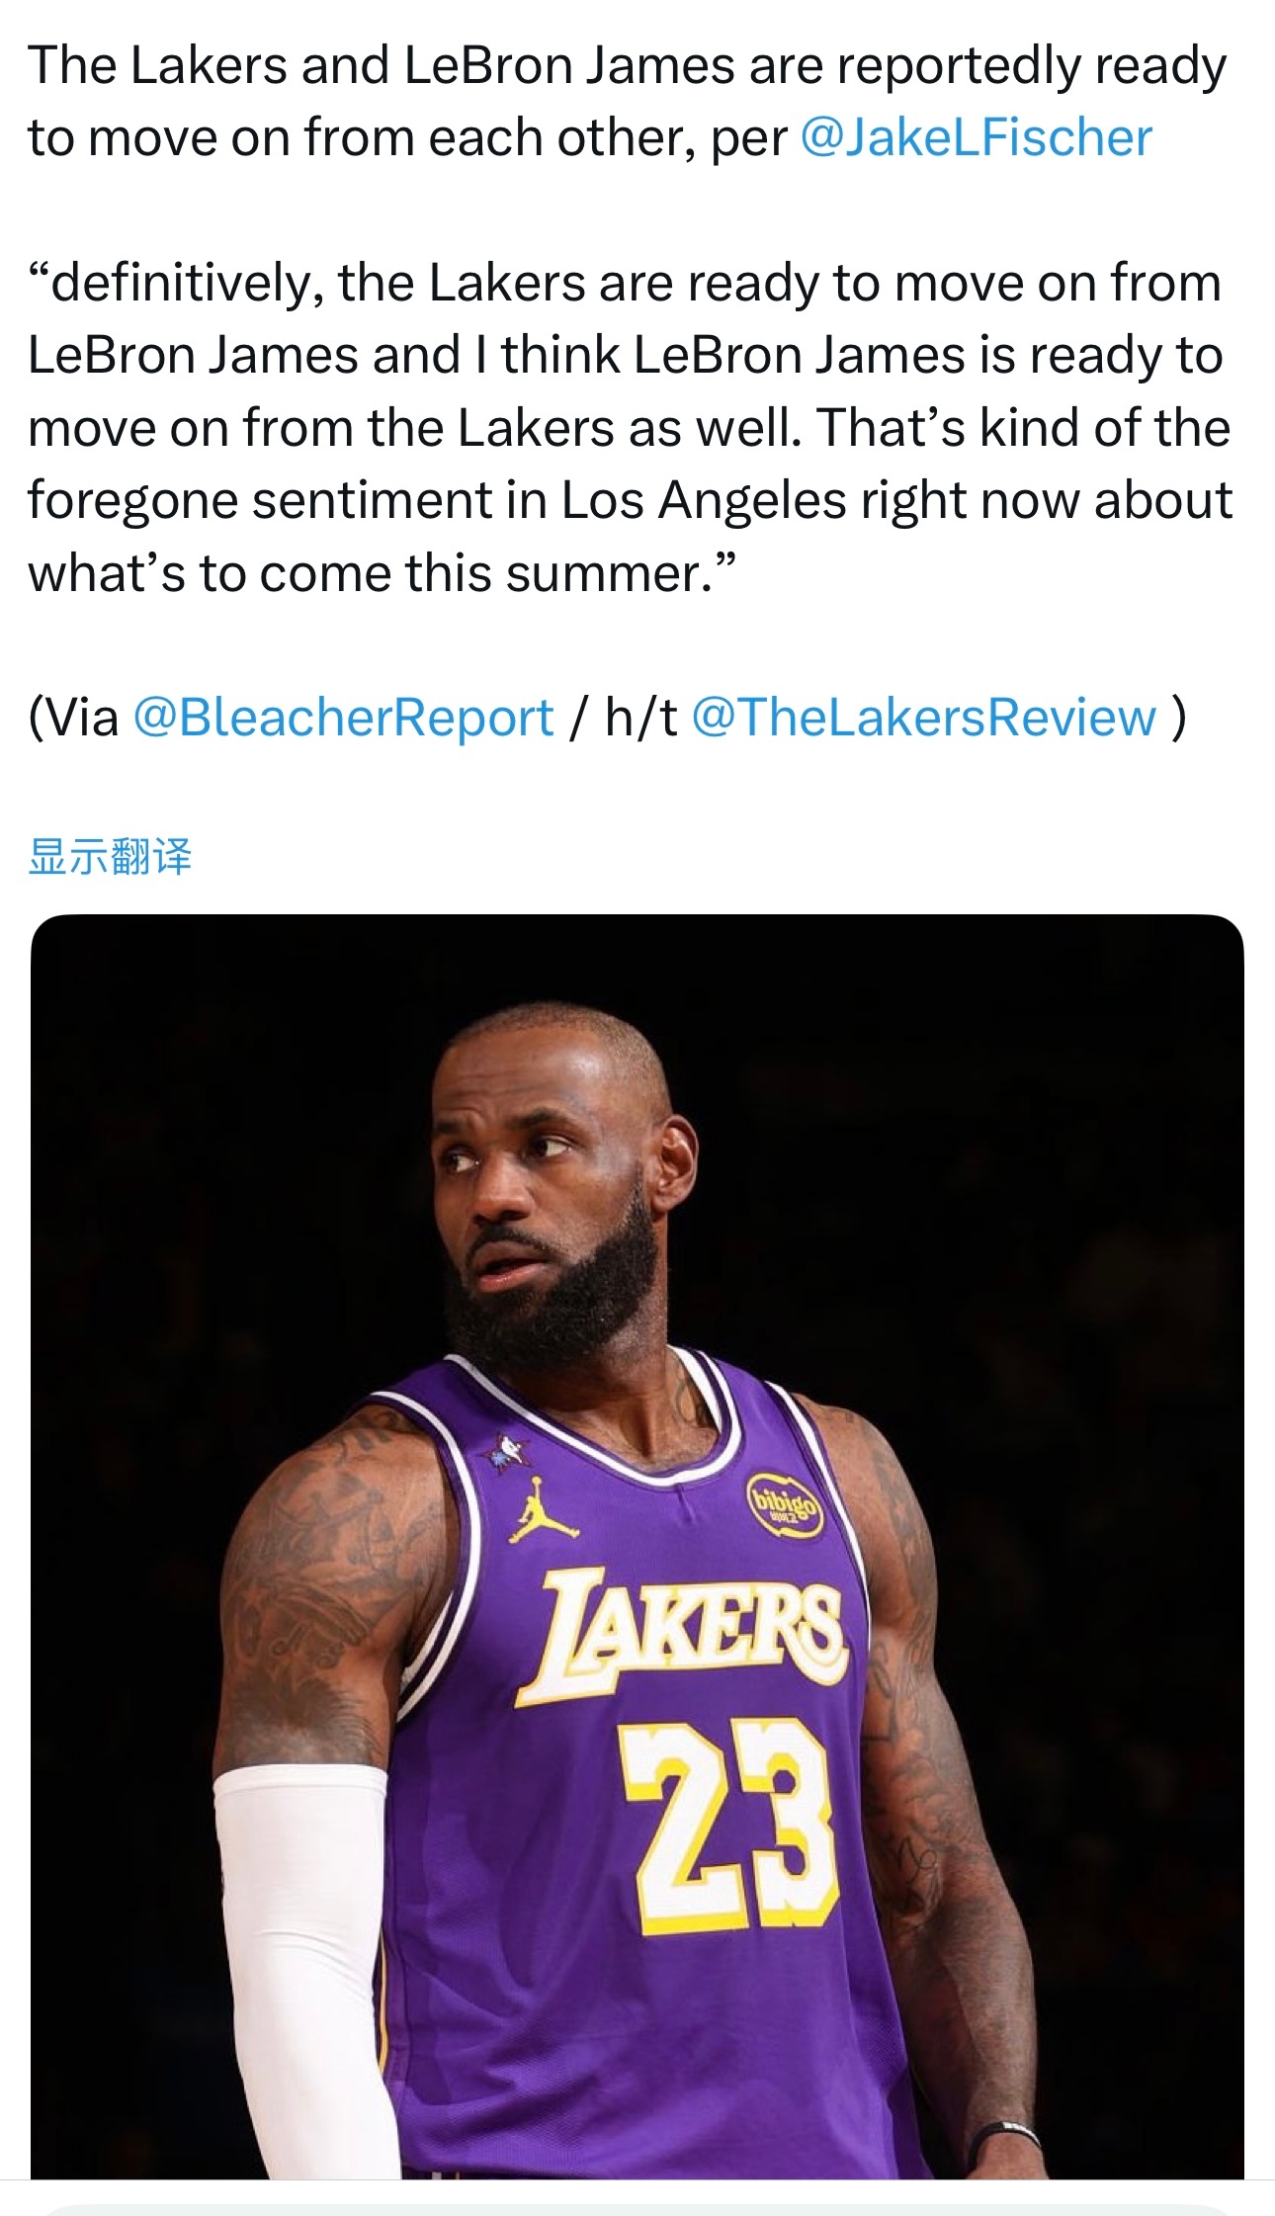This screenshot has height=2216, width=1275.
Task: Select the quoted paragraph starting with "definitively"
Action: coord(630,427)
